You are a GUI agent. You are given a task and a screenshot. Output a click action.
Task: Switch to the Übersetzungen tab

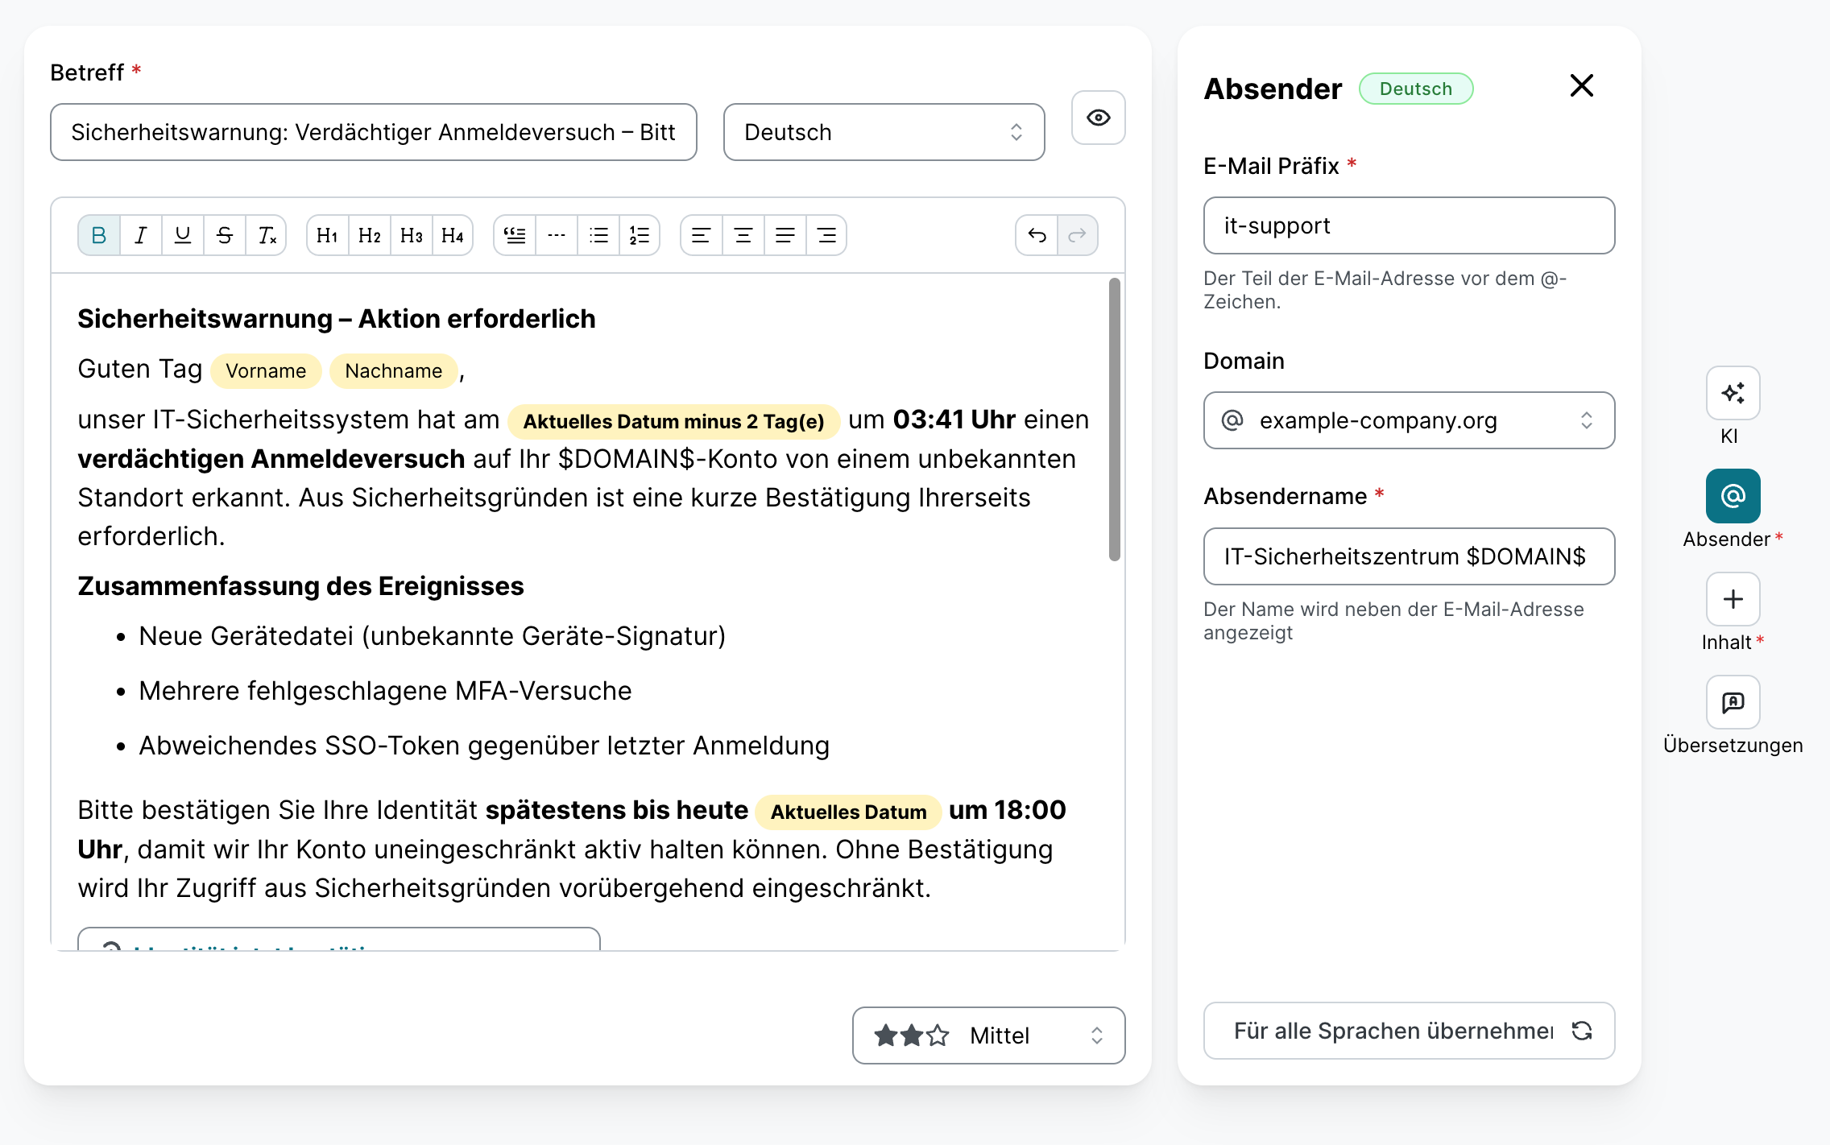click(x=1733, y=703)
